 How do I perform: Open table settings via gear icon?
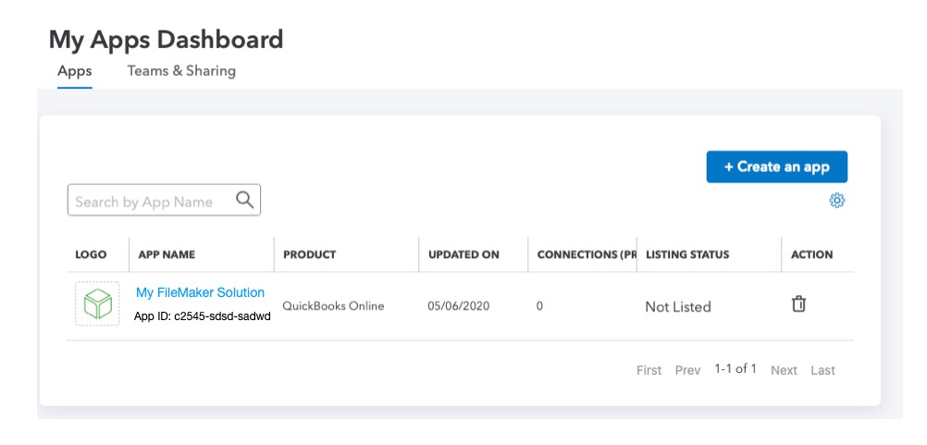836,201
